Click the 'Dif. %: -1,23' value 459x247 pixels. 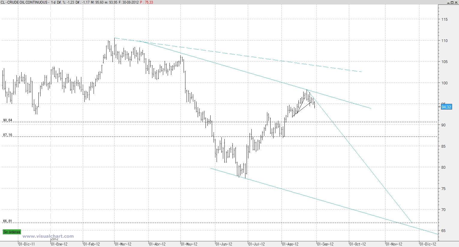click(x=65, y=2)
